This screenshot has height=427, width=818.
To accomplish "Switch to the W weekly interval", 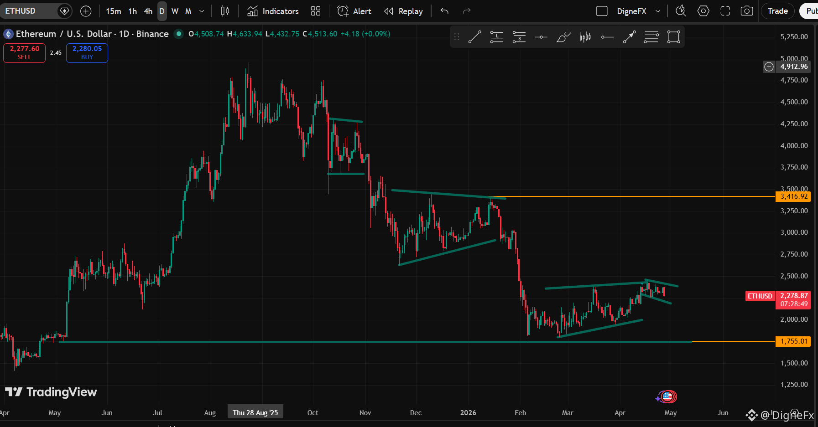I will pos(175,11).
